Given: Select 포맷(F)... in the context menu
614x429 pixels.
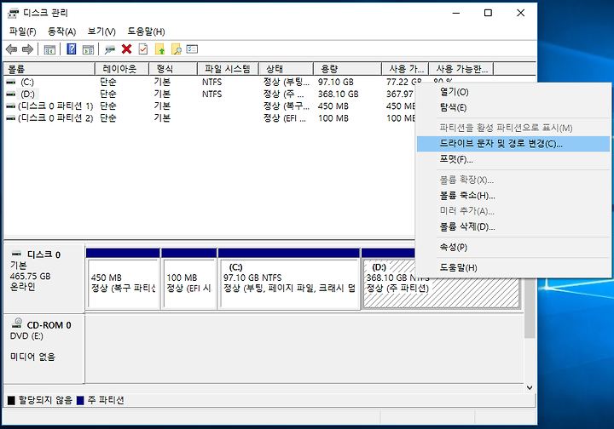Looking at the screenshot, I should 513,159.
